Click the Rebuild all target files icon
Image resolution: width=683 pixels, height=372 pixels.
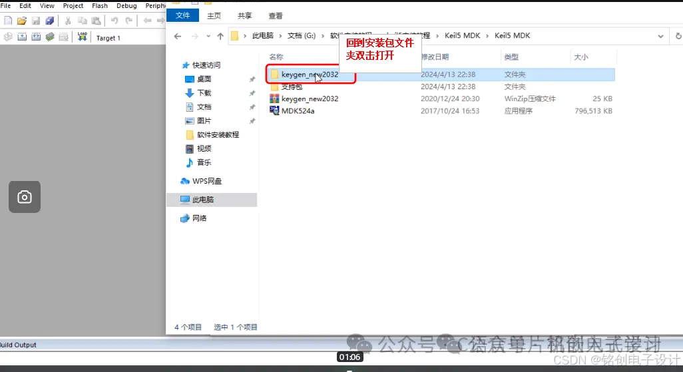[x=36, y=37]
